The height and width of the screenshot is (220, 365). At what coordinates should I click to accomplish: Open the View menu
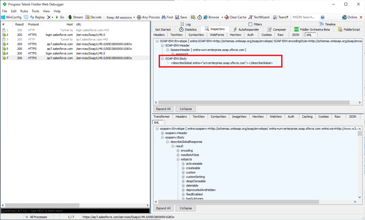click(x=46, y=11)
